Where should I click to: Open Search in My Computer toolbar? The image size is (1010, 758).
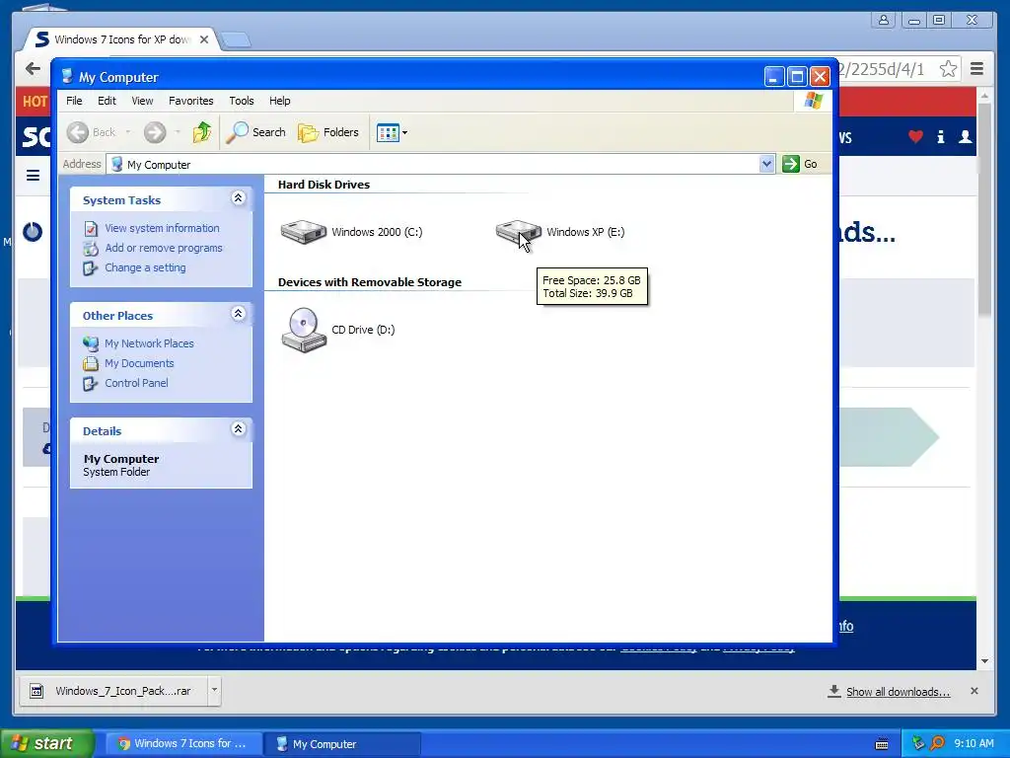coord(255,132)
